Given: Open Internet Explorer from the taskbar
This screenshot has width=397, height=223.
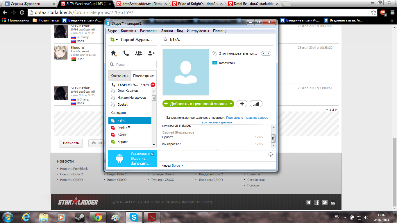Looking at the screenshot, I should [x=26, y=217].
